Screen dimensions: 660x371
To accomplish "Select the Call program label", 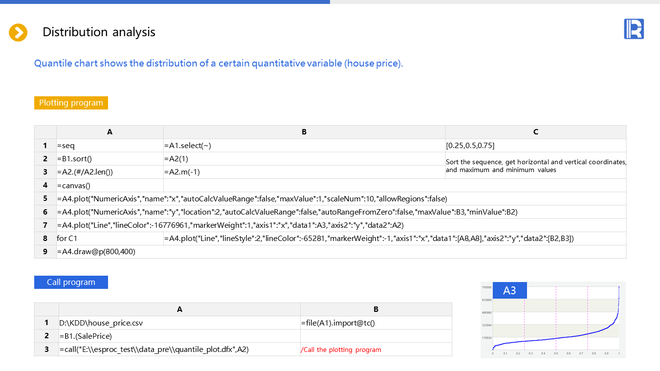I will tap(71, 283).
